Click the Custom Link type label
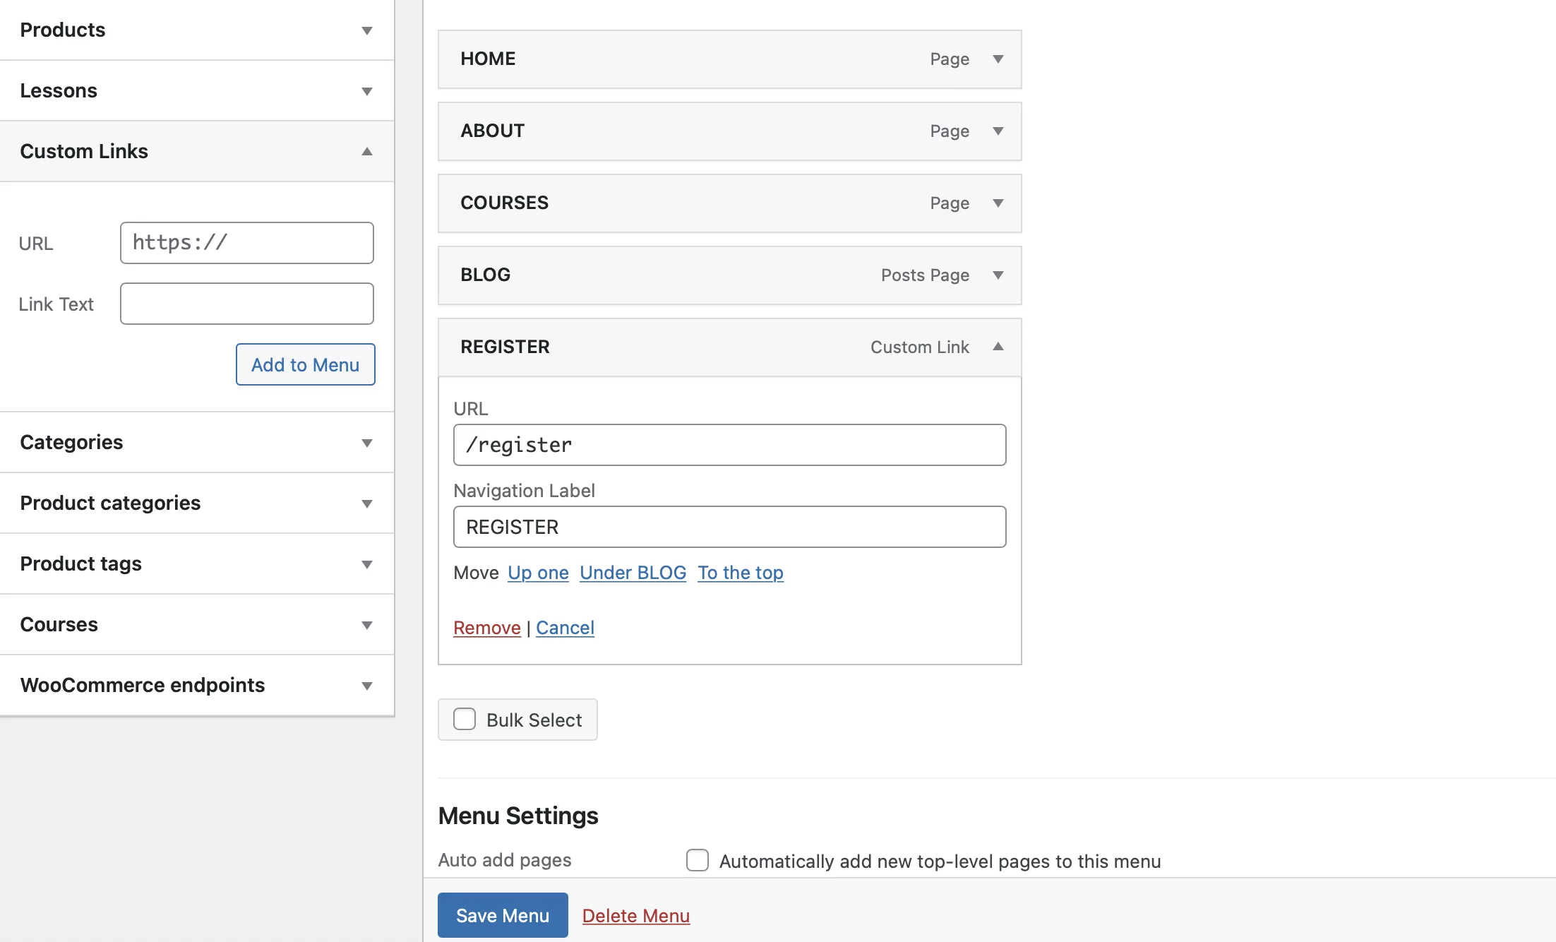 point(920,347)
